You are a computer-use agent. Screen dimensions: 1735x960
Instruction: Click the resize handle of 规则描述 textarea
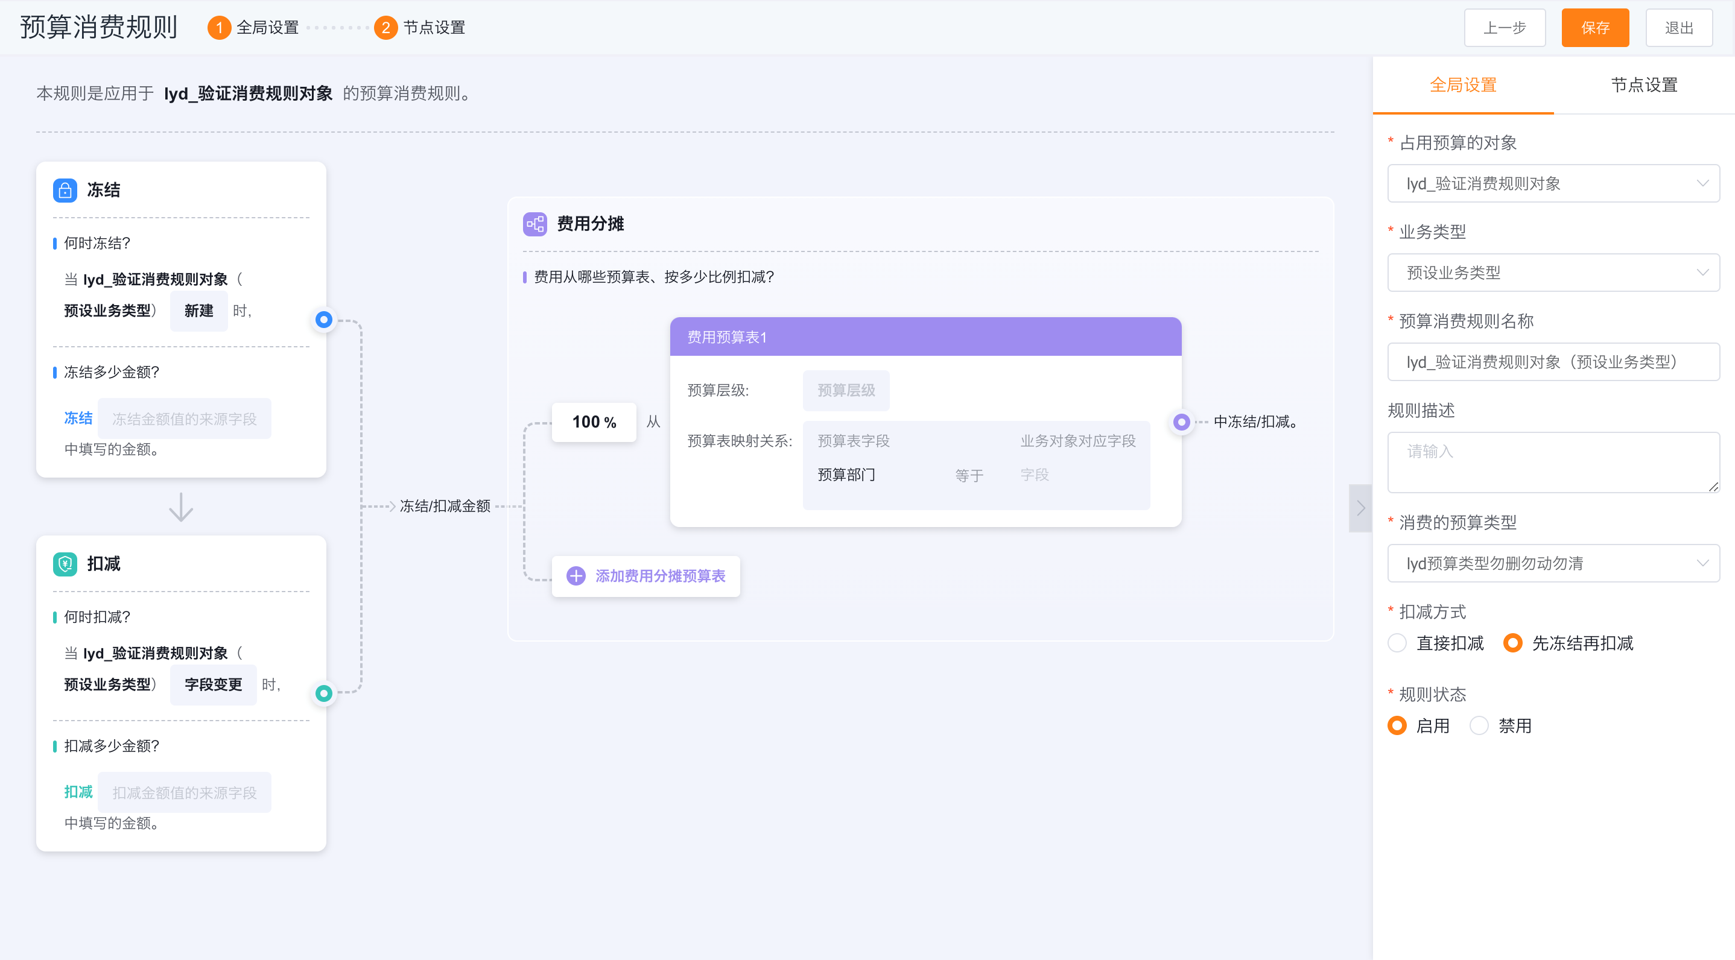point(1713,486)
